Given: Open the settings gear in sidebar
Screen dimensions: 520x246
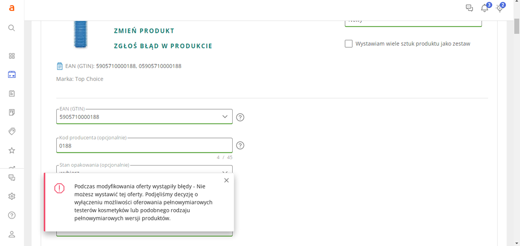Looking at the screenshot, I should (11, 196).
